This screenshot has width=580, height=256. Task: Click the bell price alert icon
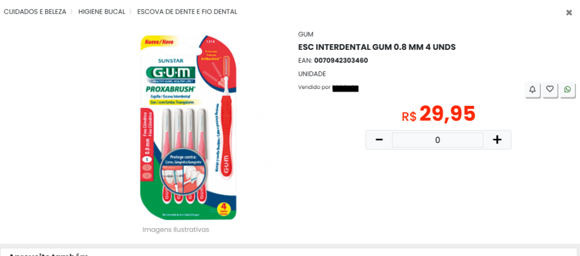tap(532, 89)
